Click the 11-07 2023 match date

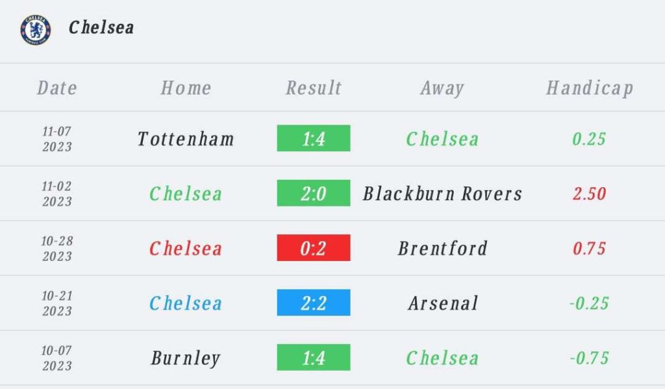pyautogui.click(x=57, y=139)
